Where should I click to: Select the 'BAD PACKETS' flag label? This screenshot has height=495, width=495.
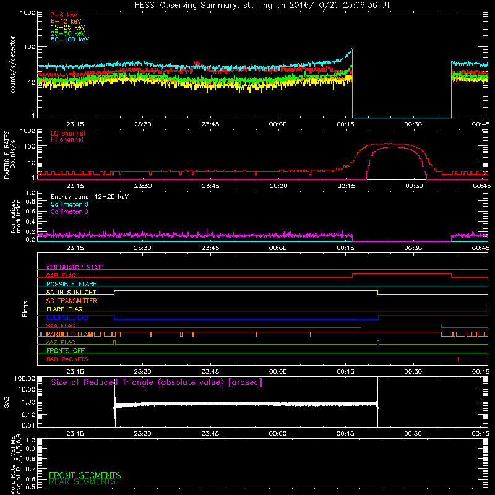point(67,359)
